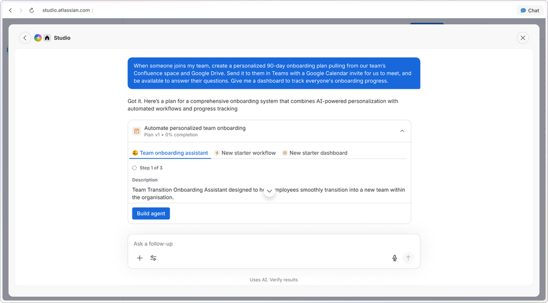This screenshot has height=303, width=548.
Task: Click the blue user prompt message
Action: tap(273, 73)
